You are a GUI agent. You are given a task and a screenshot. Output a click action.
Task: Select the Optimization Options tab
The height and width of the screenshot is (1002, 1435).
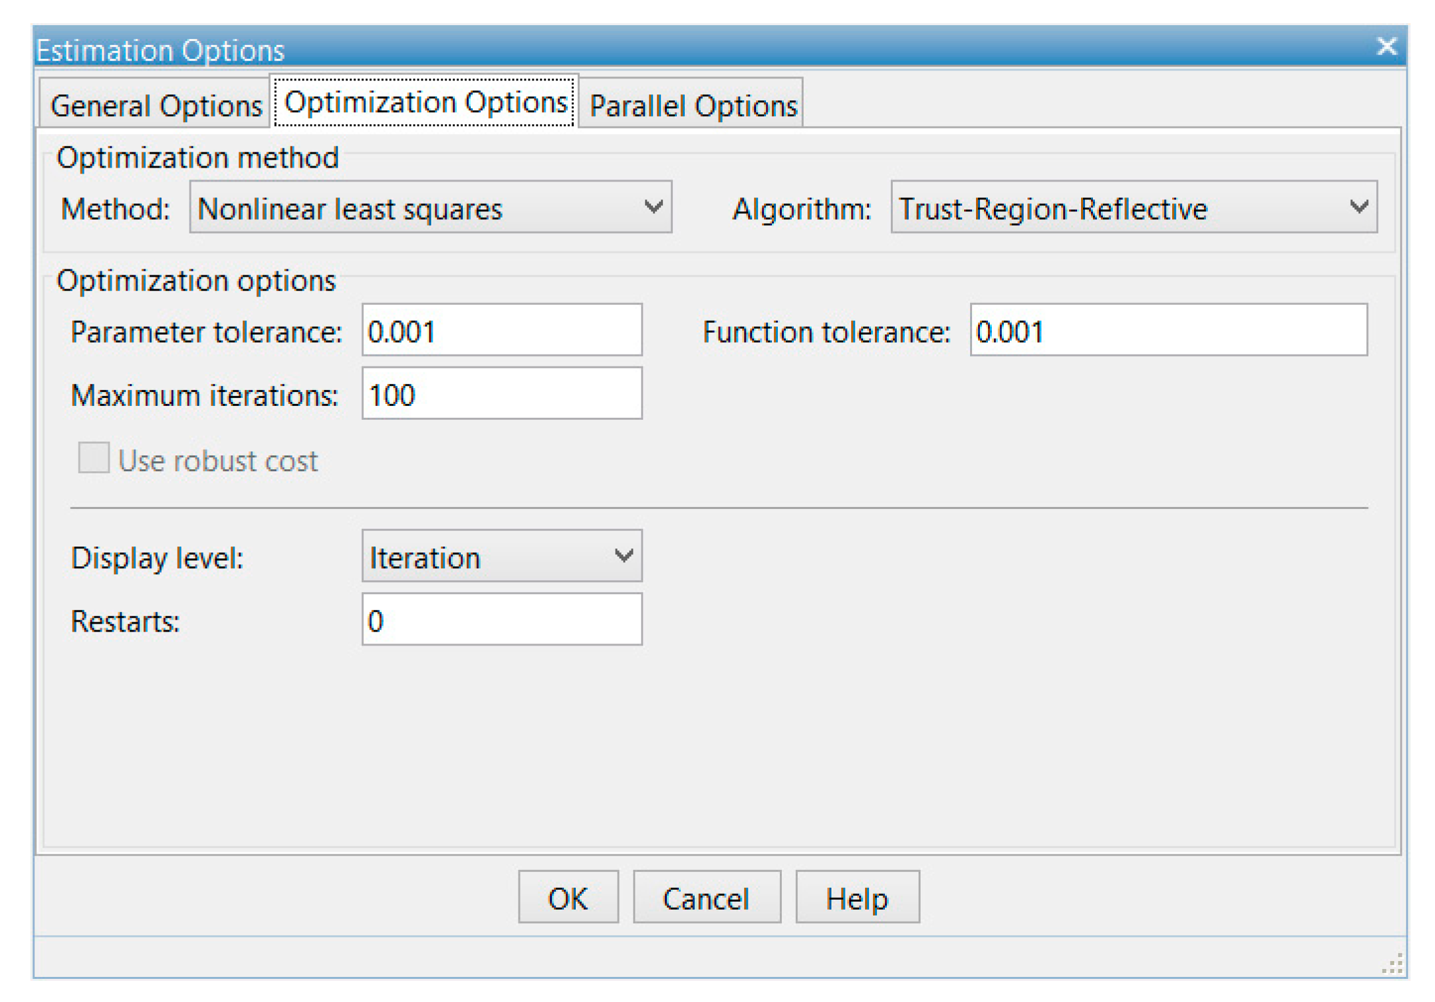[425, 102]
